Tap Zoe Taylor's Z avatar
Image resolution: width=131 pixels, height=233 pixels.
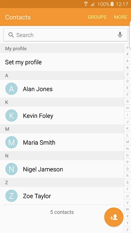(11, 196)
